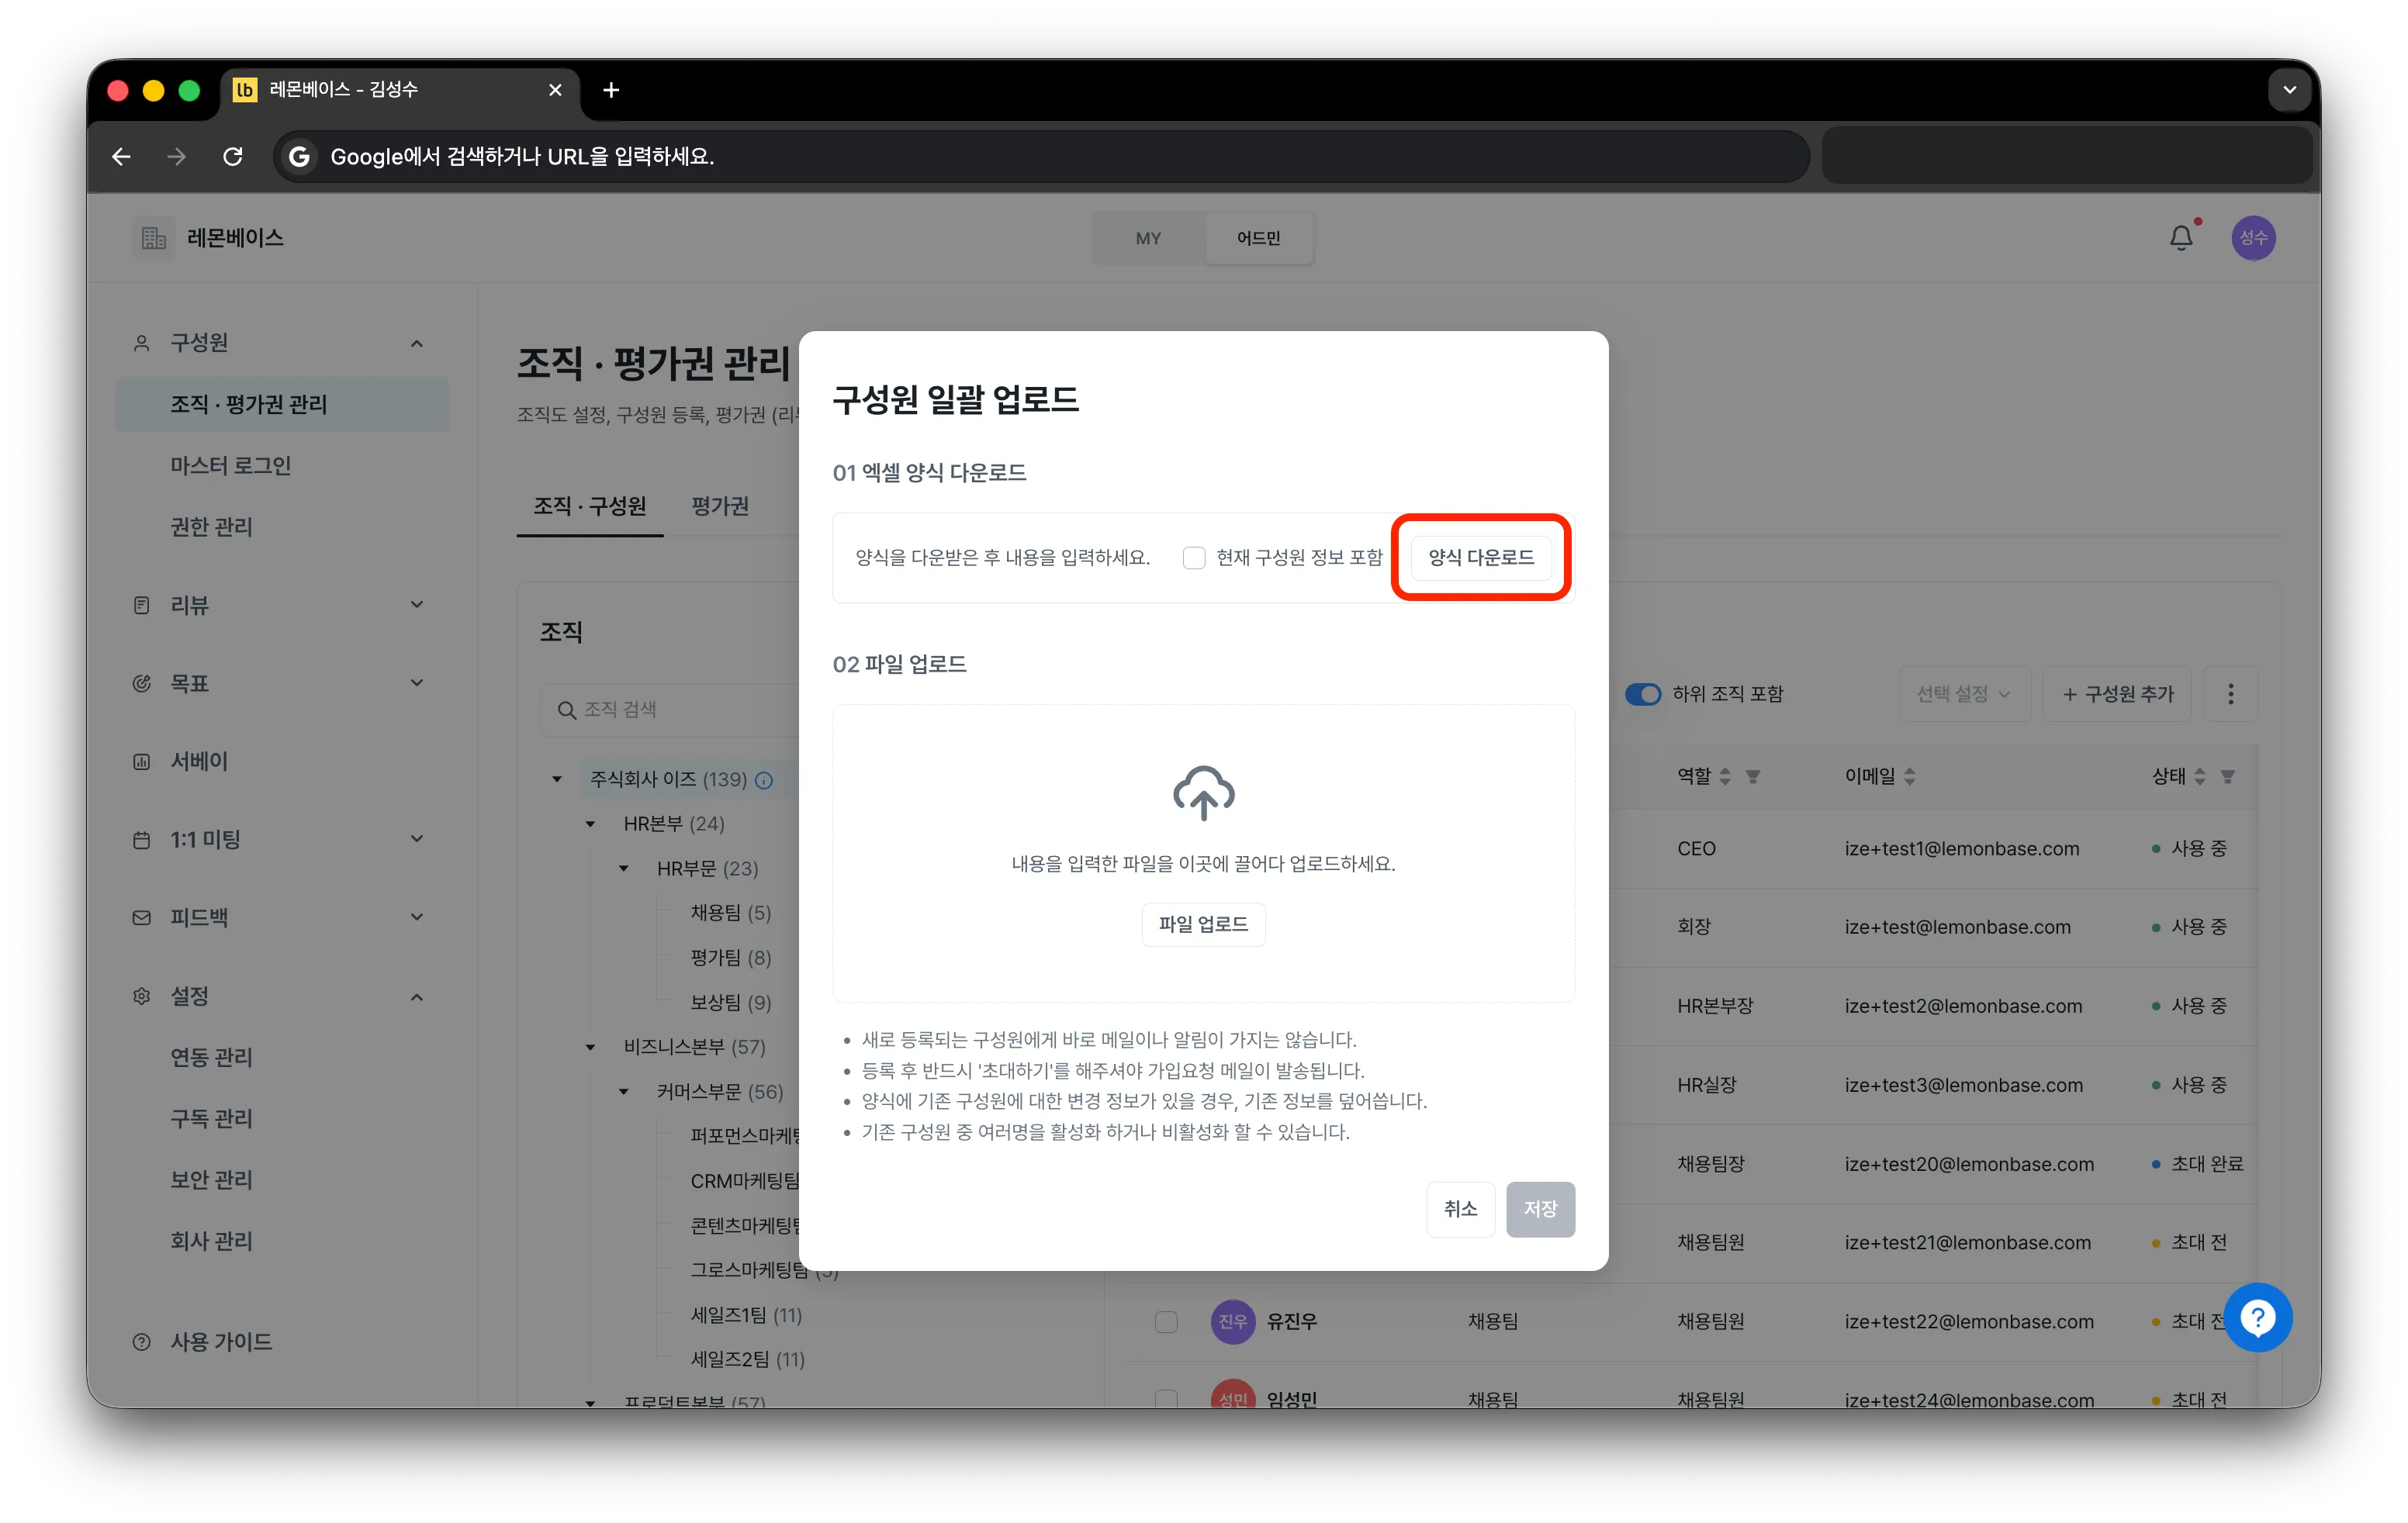The image size is (2408, 1523).
Task: Click the 임성민 avatar icon
Action: click(1232, 1395)
